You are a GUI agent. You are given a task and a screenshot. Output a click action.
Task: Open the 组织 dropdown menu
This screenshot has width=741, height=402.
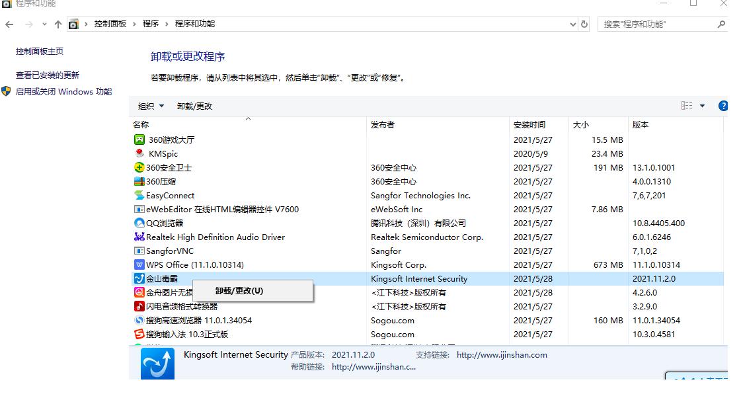pos(151,106)
